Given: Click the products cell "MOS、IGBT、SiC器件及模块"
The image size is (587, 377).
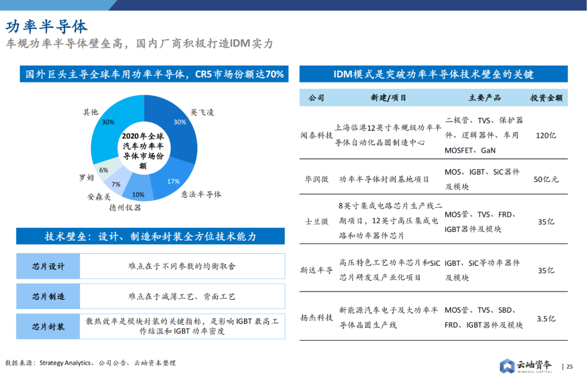Looking at the screenshot, I should [x=482, y=179].
